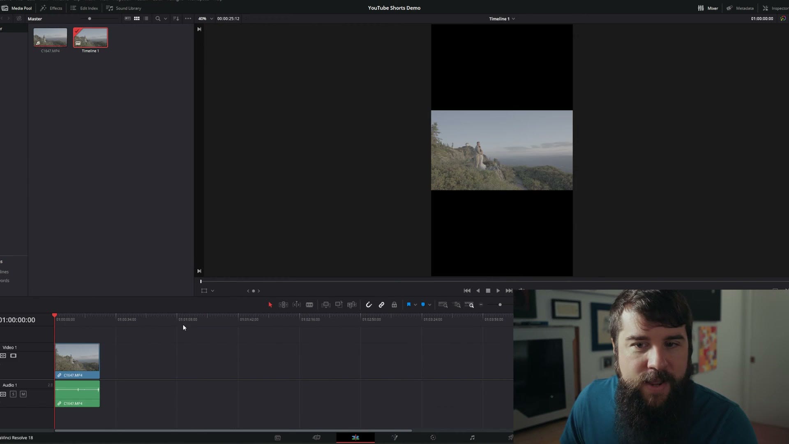Select the C1647.MP4 video clip on timeline

point(77,361)
